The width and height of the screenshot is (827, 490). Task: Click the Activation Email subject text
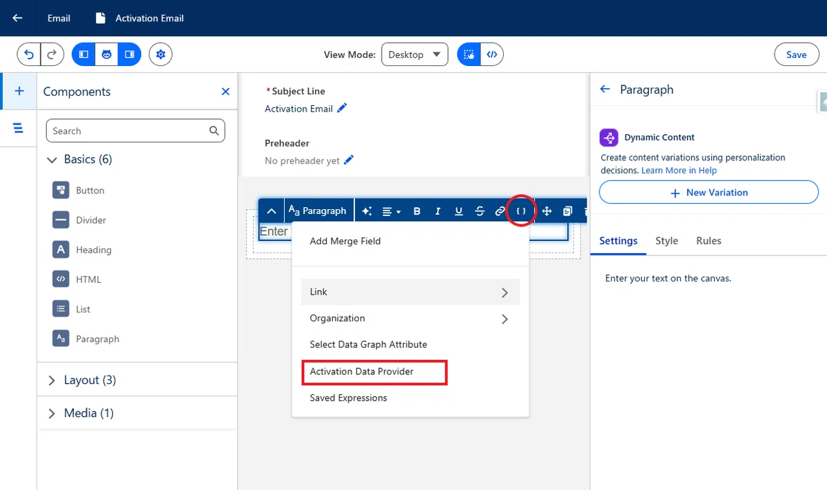[298, 109]
